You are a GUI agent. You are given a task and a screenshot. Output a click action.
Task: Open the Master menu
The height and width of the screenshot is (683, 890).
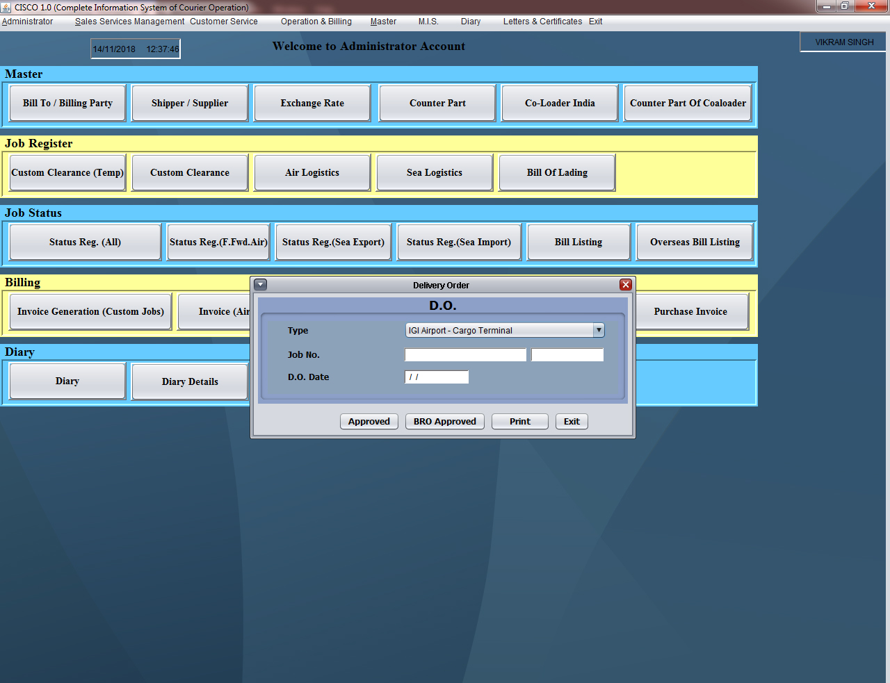383,22
